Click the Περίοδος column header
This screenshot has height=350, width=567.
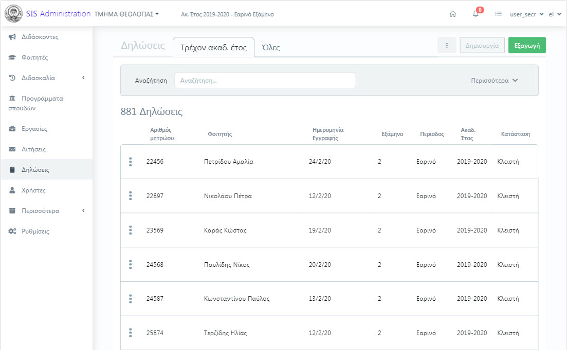click(432, 134)
